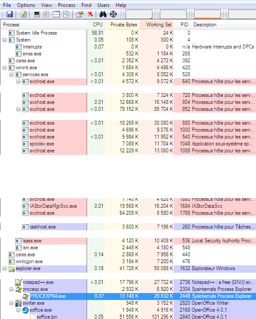Image resolution: width=256 pixels, height=319 pixels.
Task: Open the Process menu
Action: 67,5
